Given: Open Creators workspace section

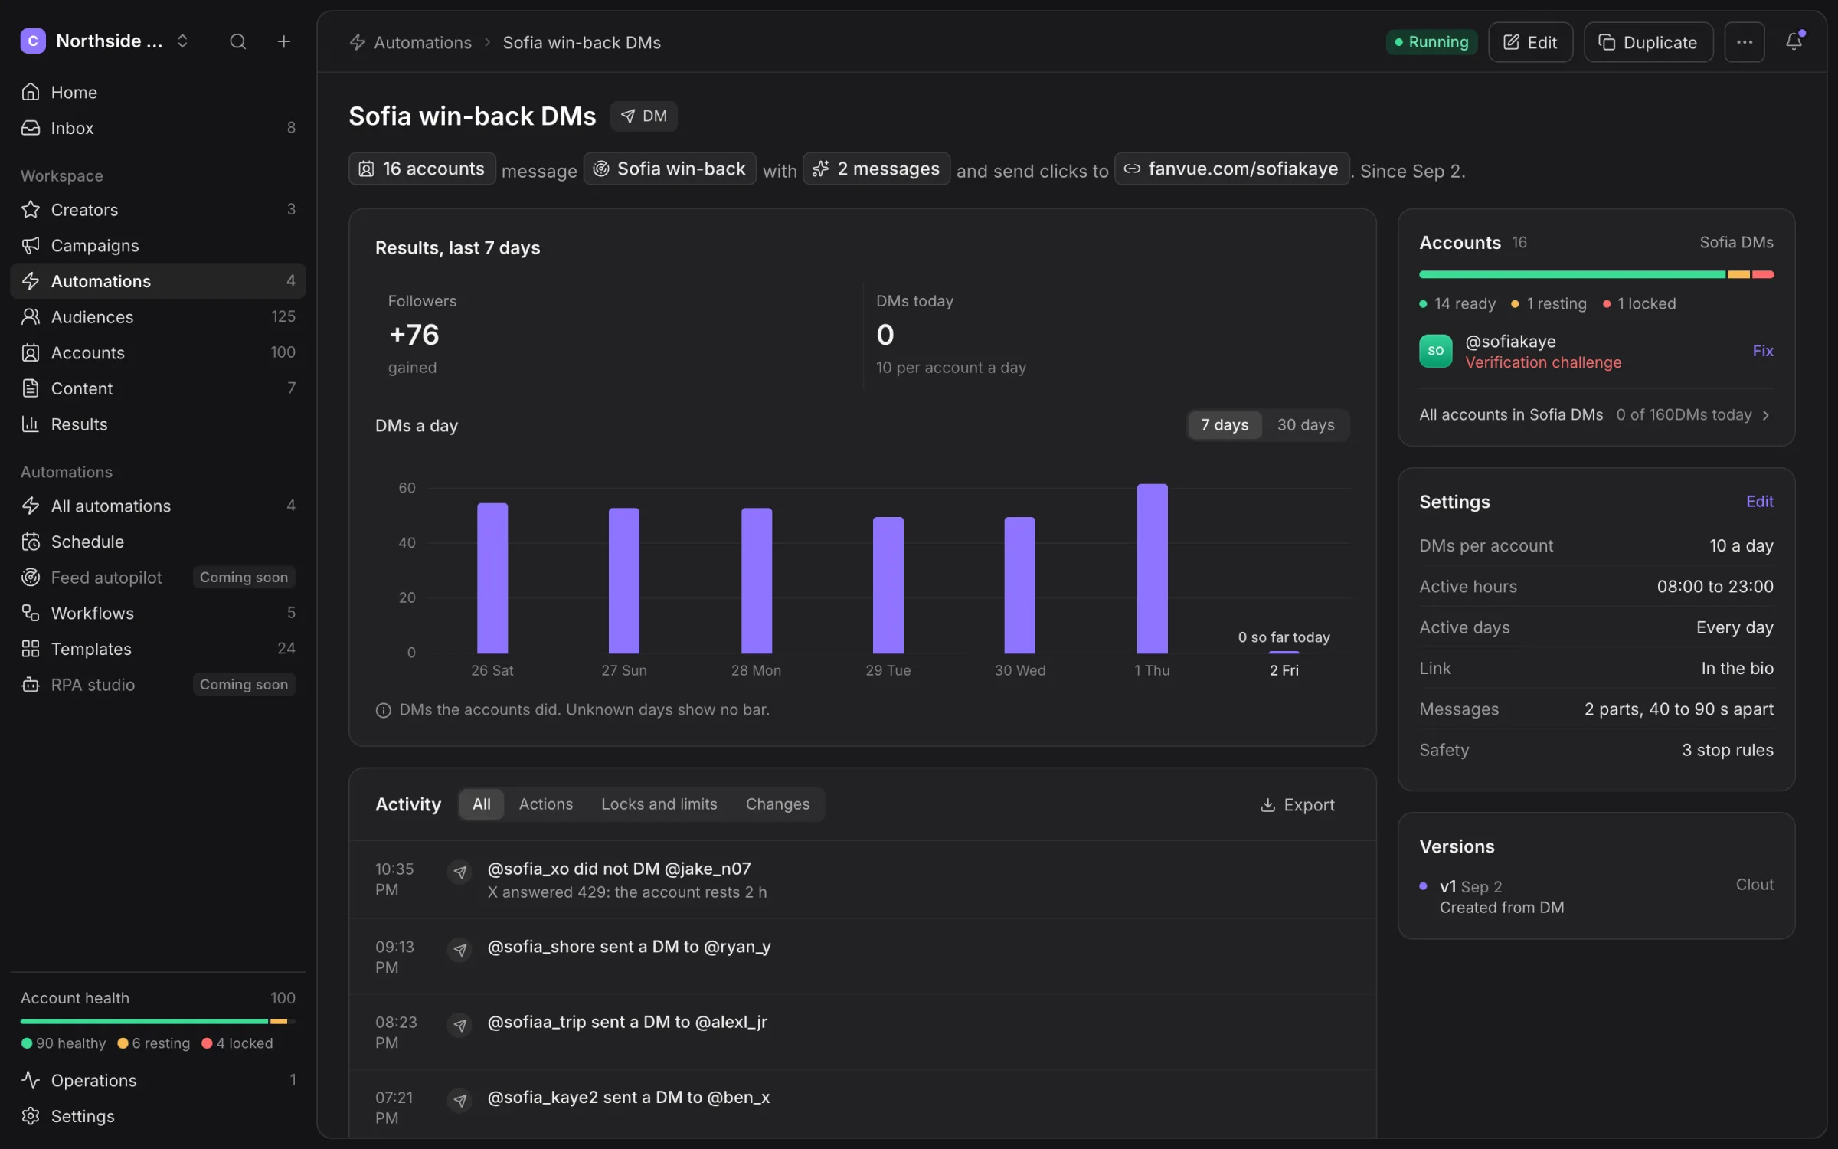Looking at the screenshot, I should pyautogui.click(x=158, y=209).
